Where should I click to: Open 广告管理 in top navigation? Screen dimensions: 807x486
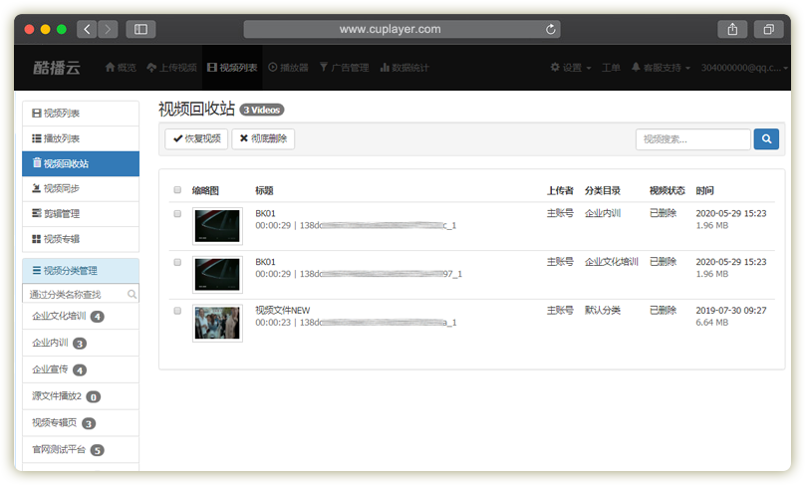pos(344,68)
